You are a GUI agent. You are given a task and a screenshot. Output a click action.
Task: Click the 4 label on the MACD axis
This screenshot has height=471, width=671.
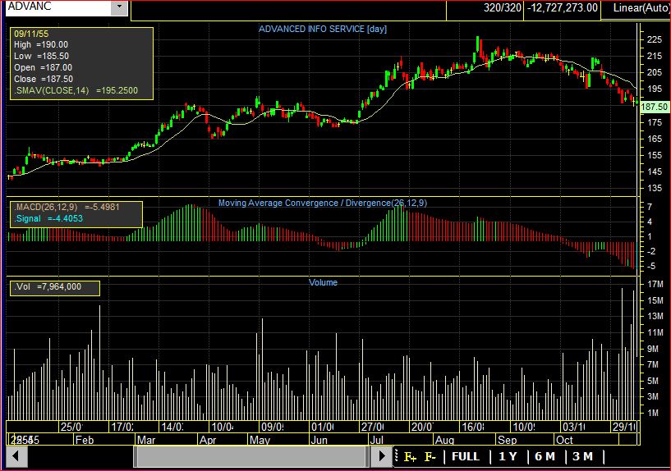(650, 222)
